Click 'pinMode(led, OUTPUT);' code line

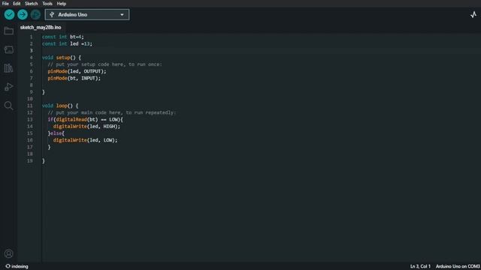[x=77, y=71]
